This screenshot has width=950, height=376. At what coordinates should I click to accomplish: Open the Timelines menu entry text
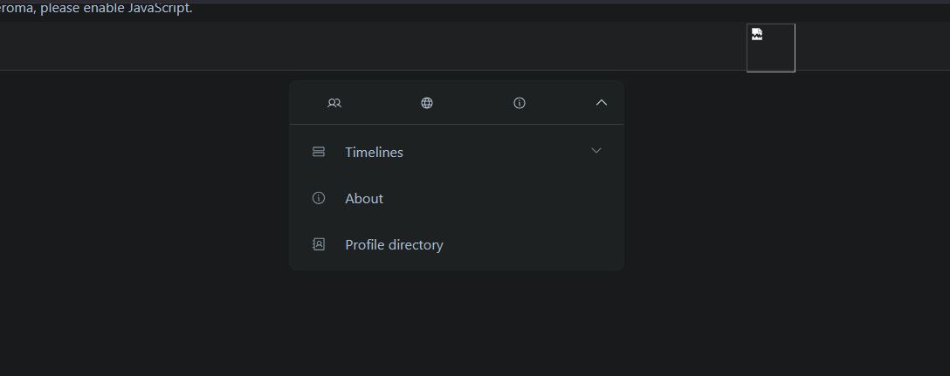tap(374, 152)
